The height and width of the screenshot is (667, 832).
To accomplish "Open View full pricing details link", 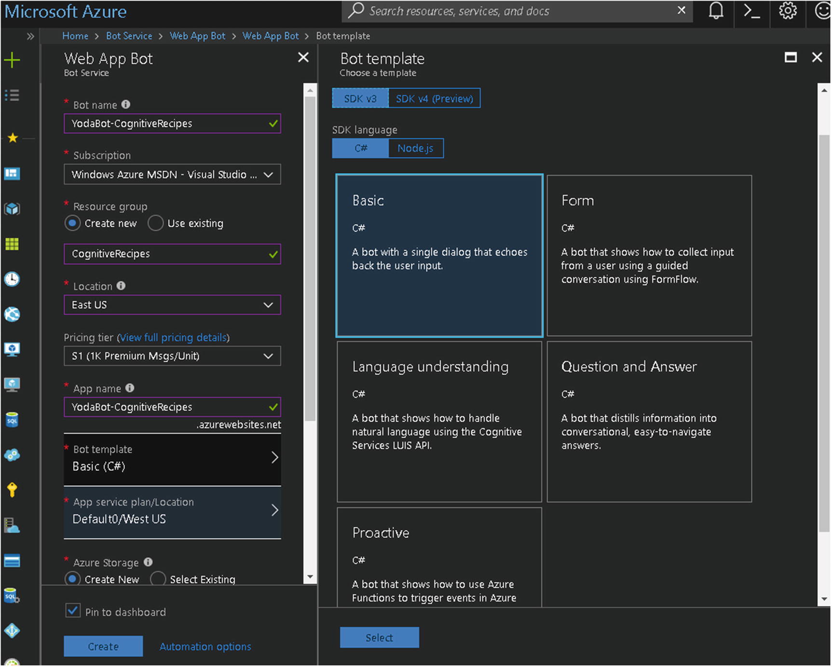I will (173, 338).
